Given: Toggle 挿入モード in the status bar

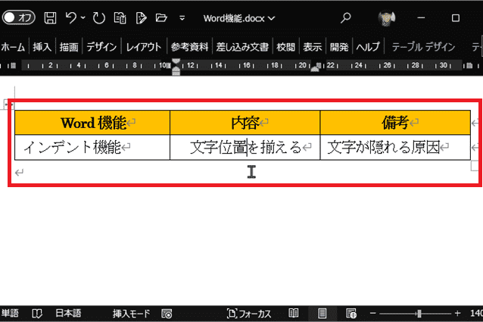Looking at the screenshot, I should tap(131, 314).
